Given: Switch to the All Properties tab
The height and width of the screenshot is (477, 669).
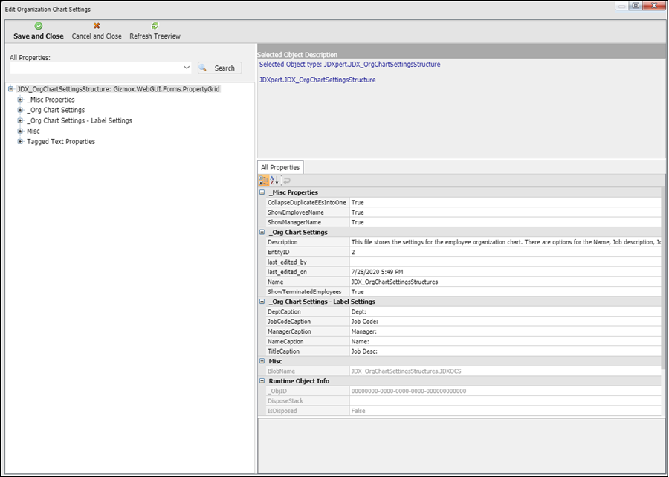Looking at the screenshot, I should [x=279, y=167].
